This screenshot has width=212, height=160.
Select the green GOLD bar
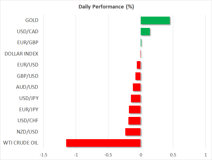coord(155,21)
